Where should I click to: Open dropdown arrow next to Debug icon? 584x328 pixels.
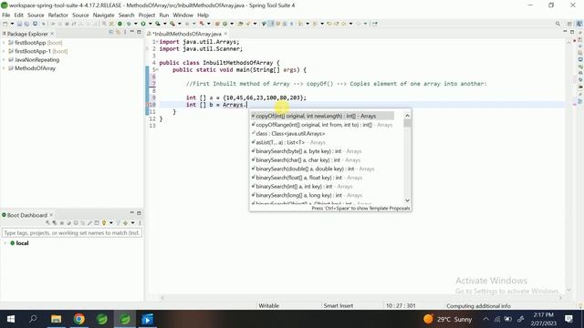click(136, 24)
